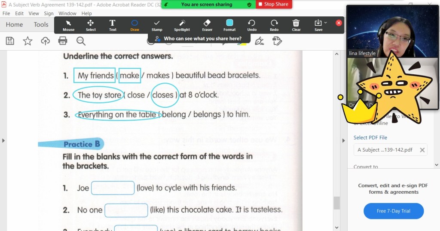Pick the Stamp annotation tool

pyautogui.click(x=157, y=25)
